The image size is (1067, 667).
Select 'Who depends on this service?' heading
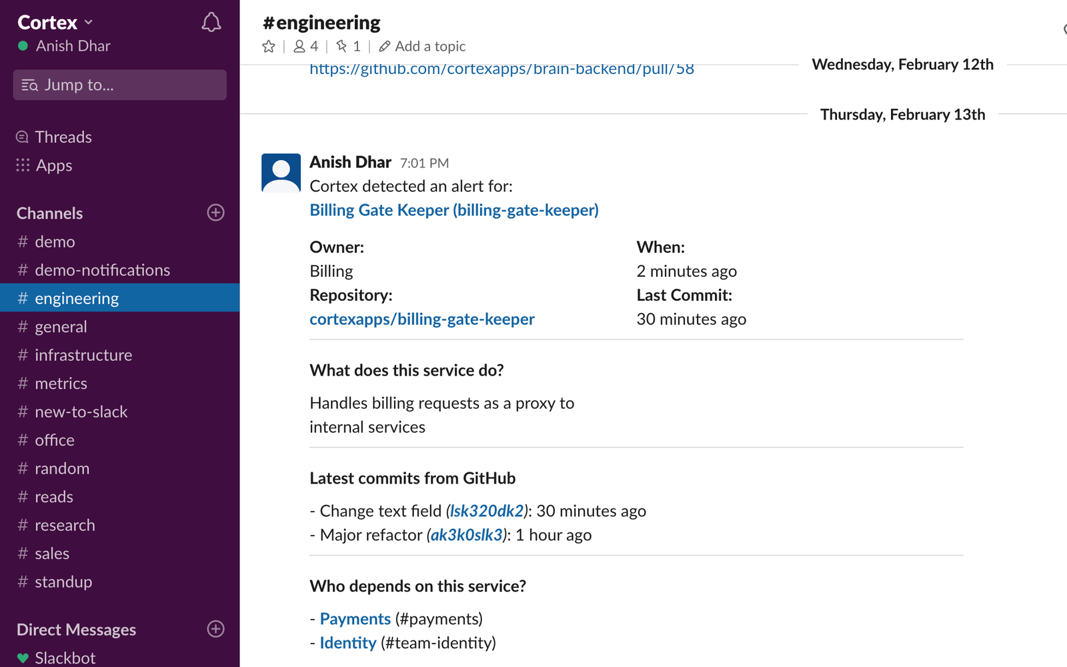[418, 586]
